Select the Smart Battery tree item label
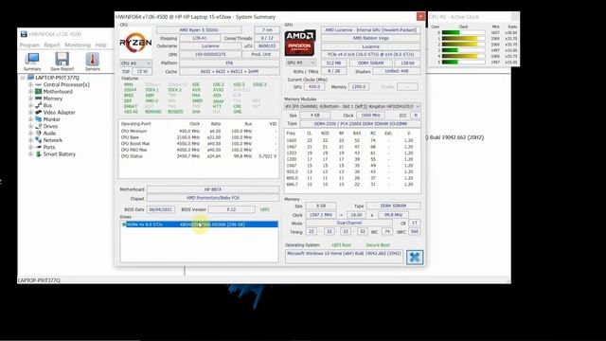The width and height of the screenshot is (606, 341). pos(59,154)
